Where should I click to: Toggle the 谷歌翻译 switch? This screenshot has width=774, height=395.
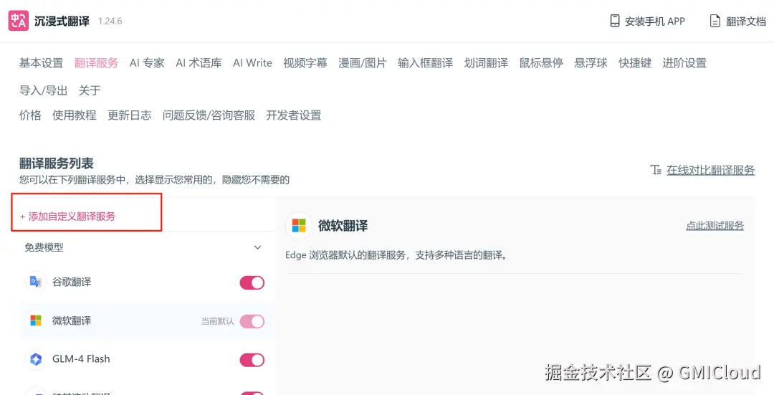coord(252,282)
